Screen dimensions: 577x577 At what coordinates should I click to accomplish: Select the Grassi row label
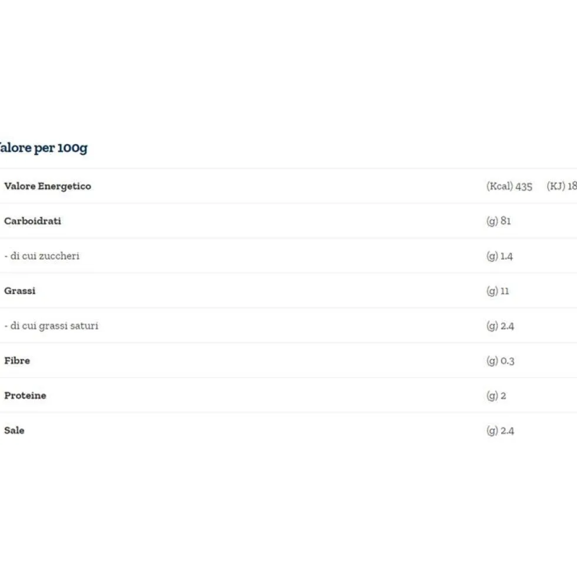coord(20,291)
